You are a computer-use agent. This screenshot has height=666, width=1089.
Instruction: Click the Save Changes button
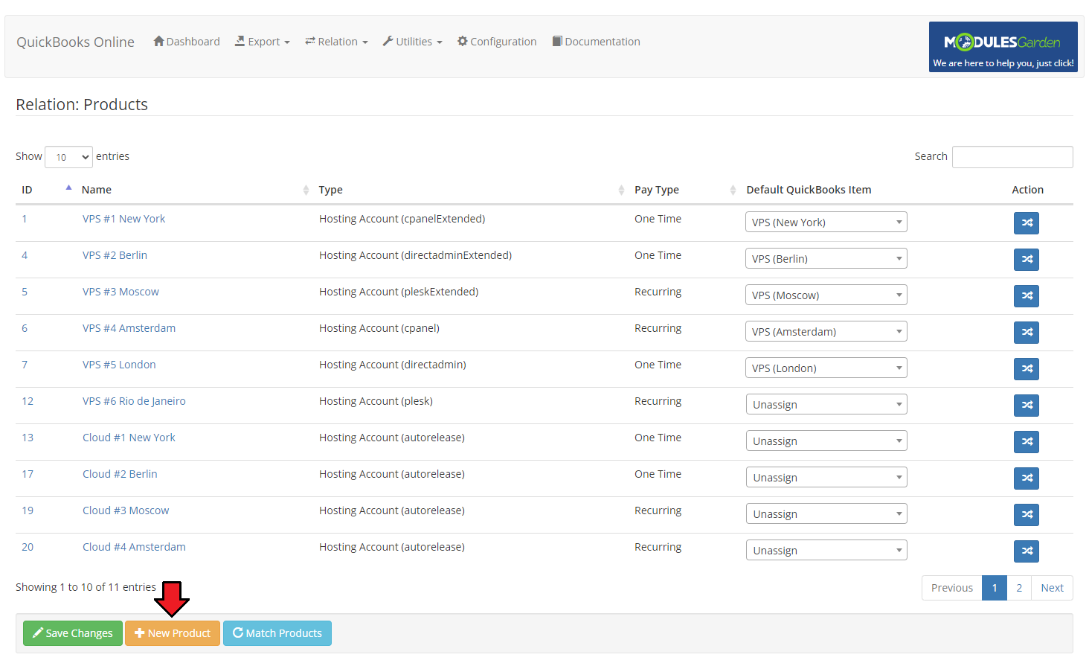click(x=73, y=633)
